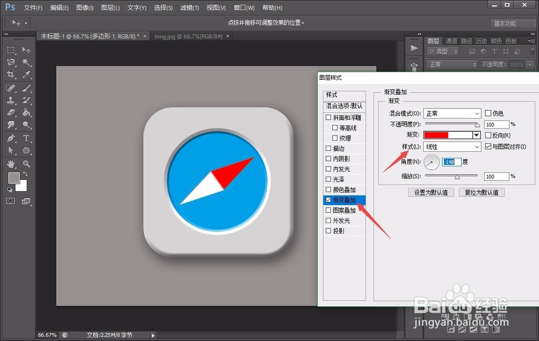Swap foreground and background colors
The width and height of the screenshot is (539, 341).
25,174
